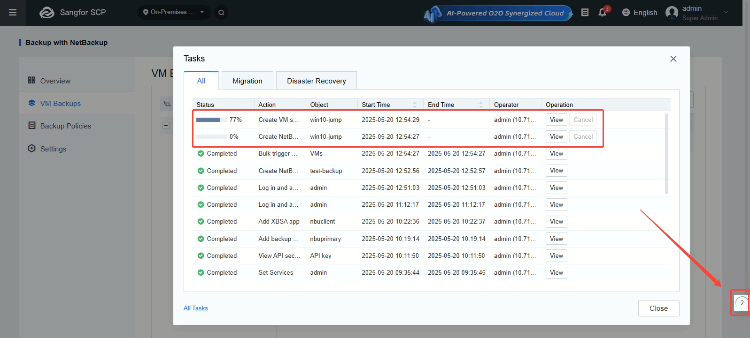Click the VM Backups layers icon
The image size is (750, 338).
click(31, 103)
